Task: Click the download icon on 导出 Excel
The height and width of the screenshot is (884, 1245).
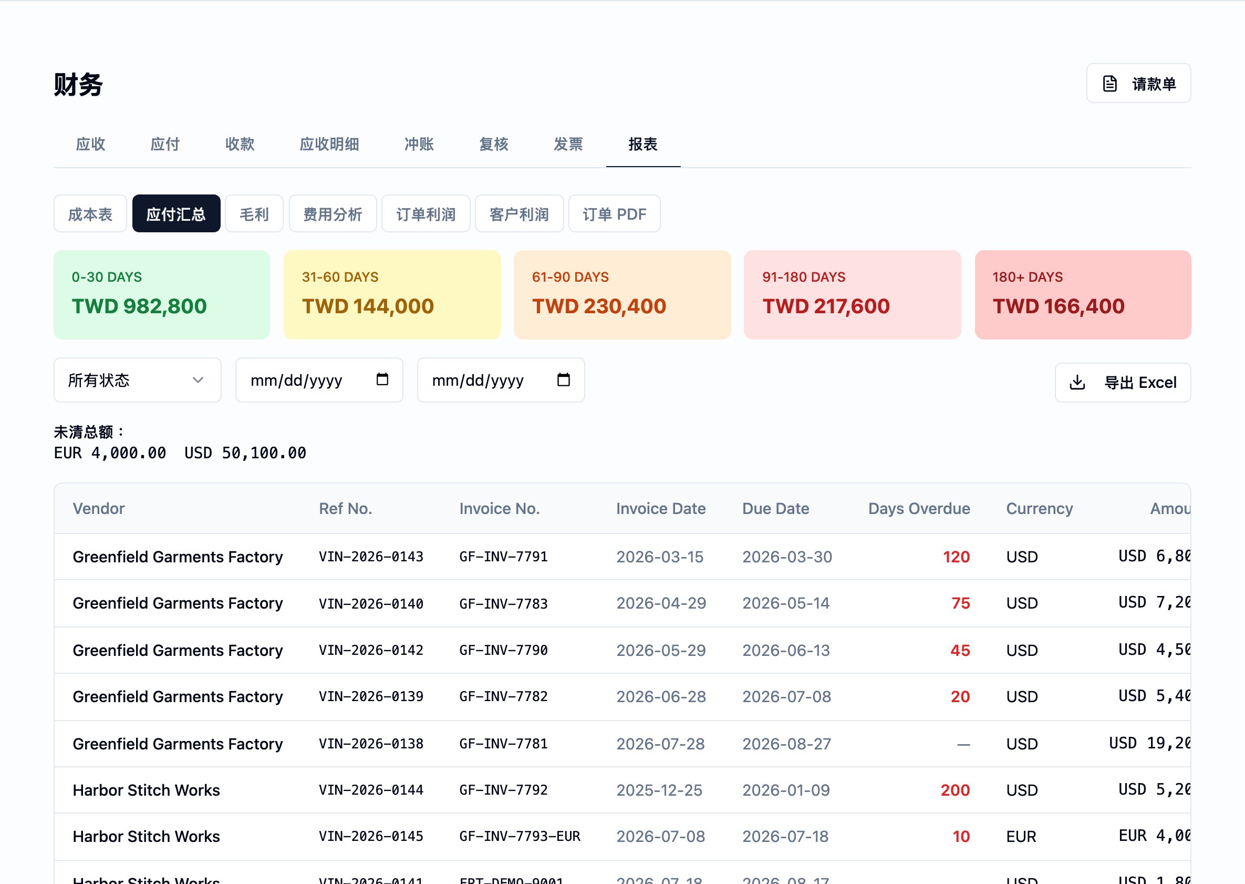Action: click(1077, 383)
